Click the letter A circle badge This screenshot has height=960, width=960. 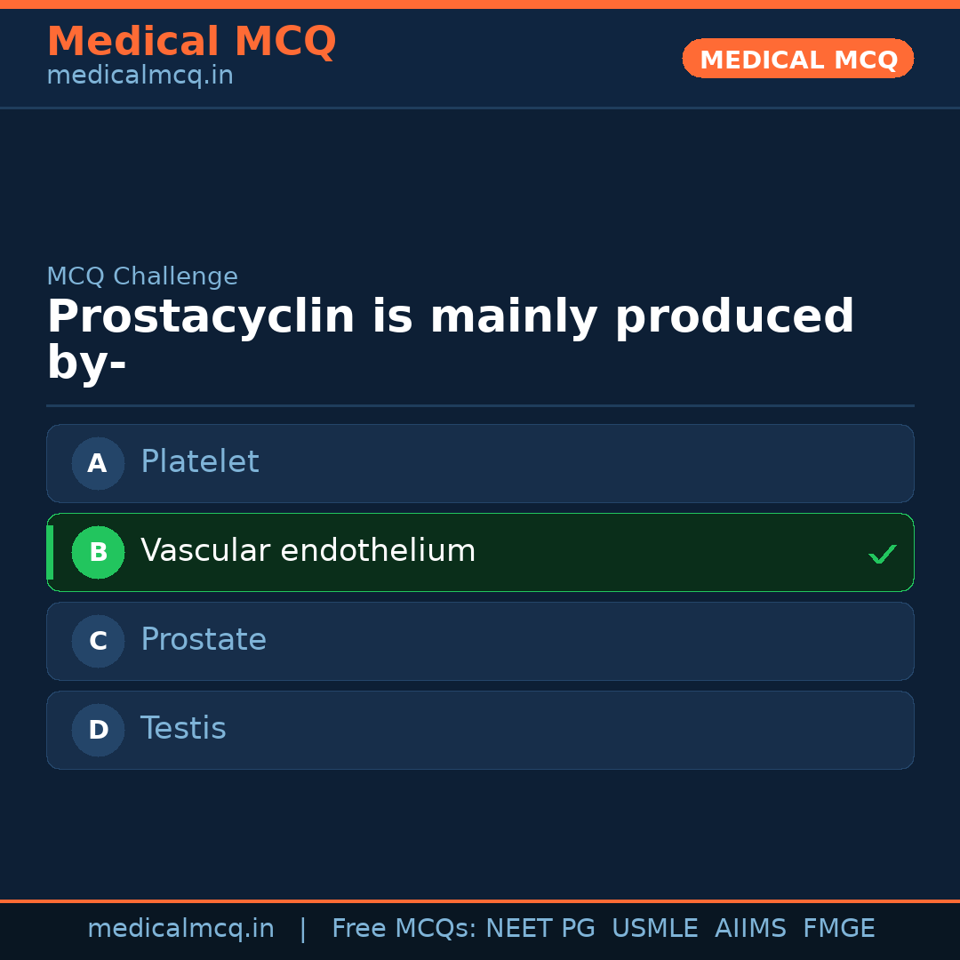[98, 463]
